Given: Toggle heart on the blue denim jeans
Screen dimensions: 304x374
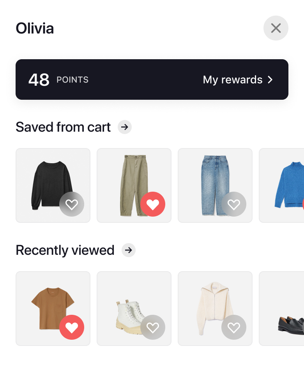Looking at the screenshot, I should click(x=234, y=204).
